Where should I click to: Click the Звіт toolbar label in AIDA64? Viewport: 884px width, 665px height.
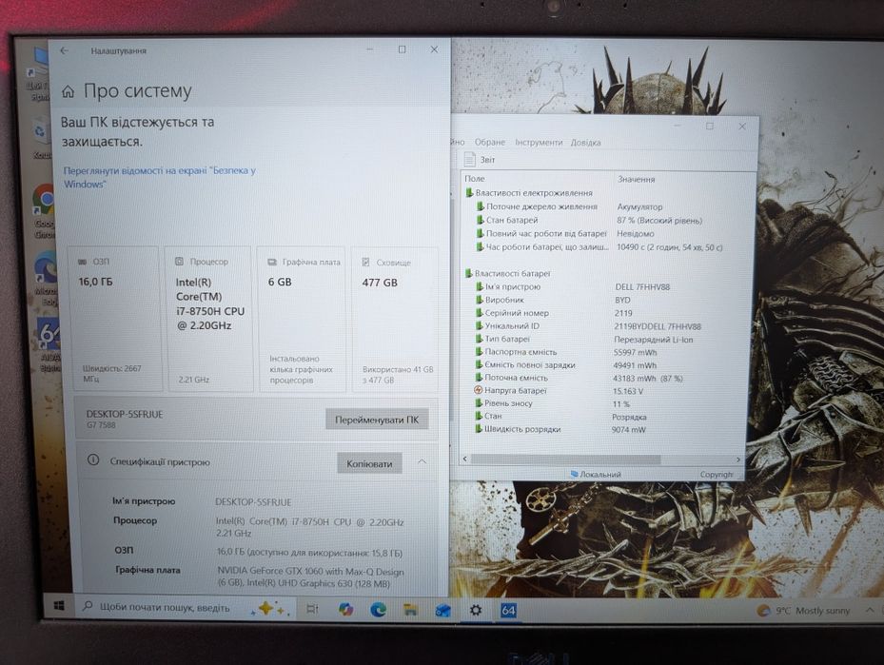pyautogui.click(x=487, y=160)
